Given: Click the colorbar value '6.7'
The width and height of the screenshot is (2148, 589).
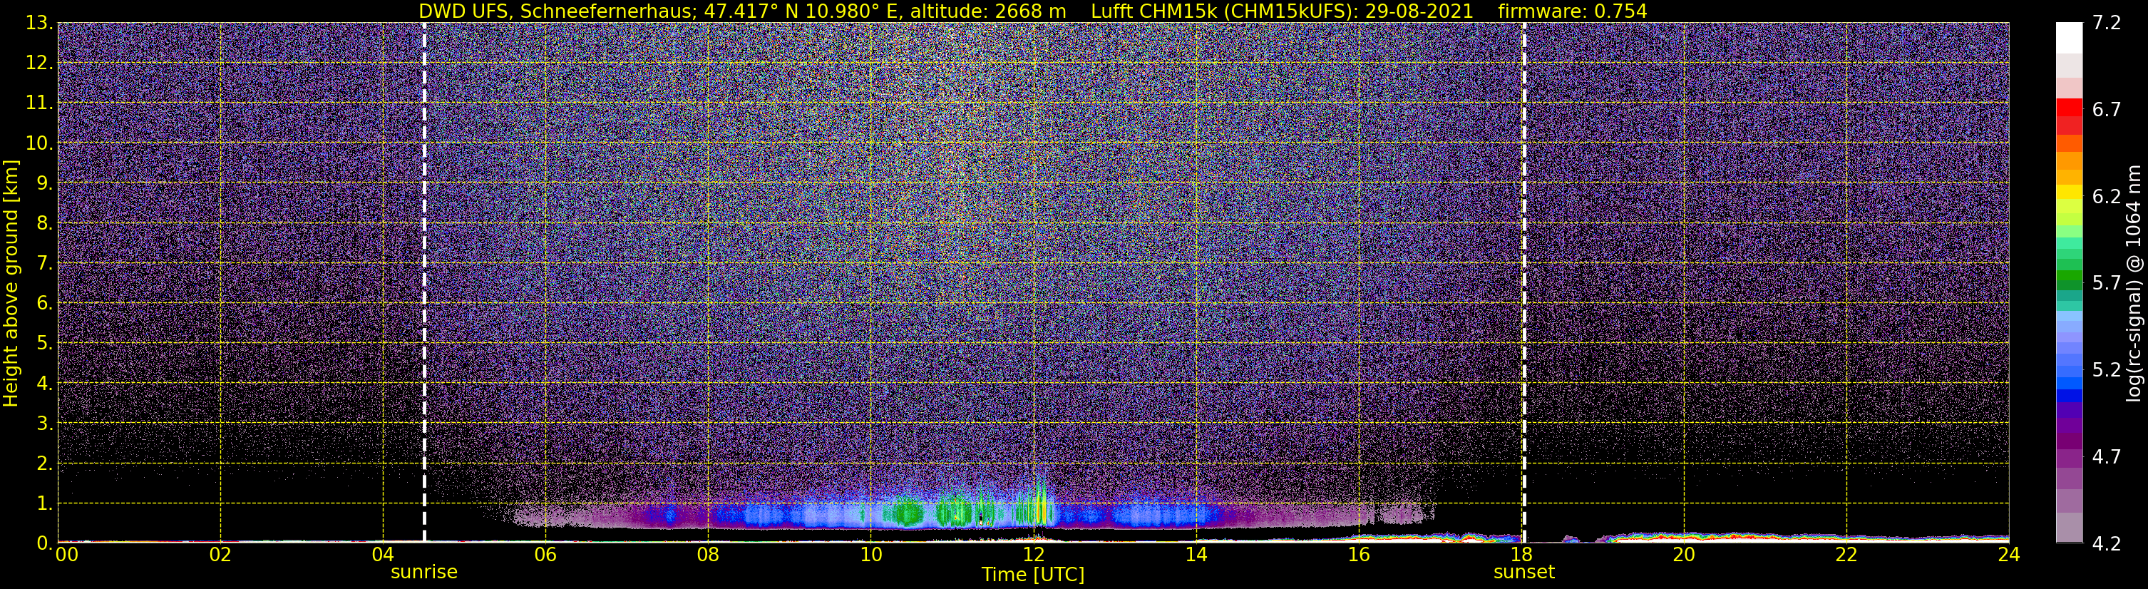Looking at the screenshot, I should point(2107,110).
